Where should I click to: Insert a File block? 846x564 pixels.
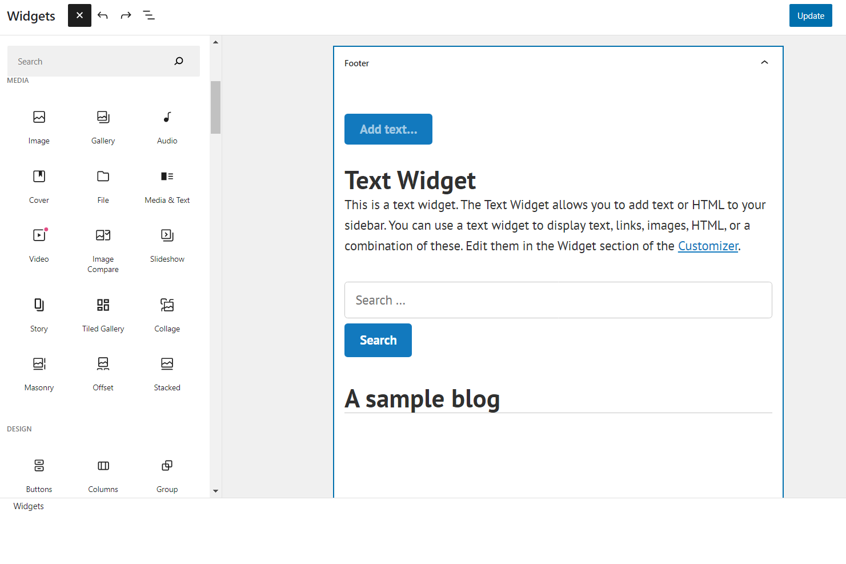click(103, 187)
